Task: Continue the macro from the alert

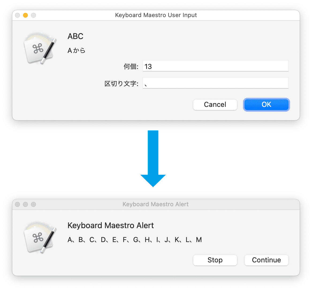Action: [266, 260]
